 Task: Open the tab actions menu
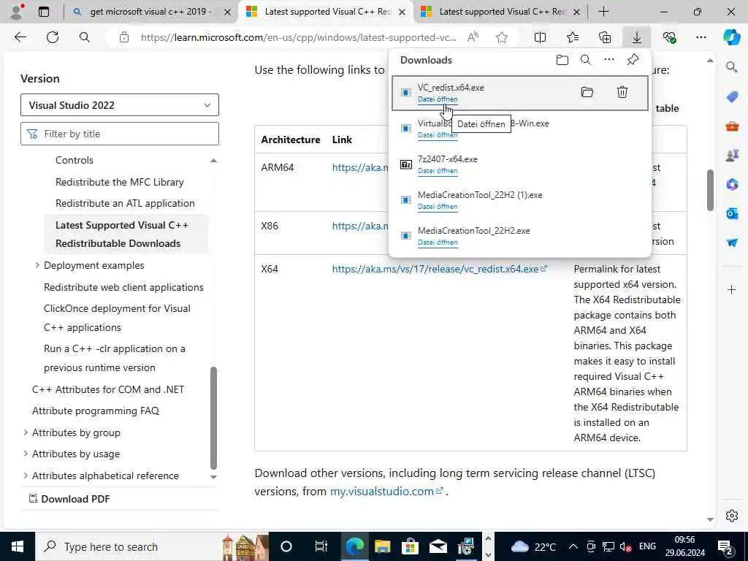pos(44,12)
